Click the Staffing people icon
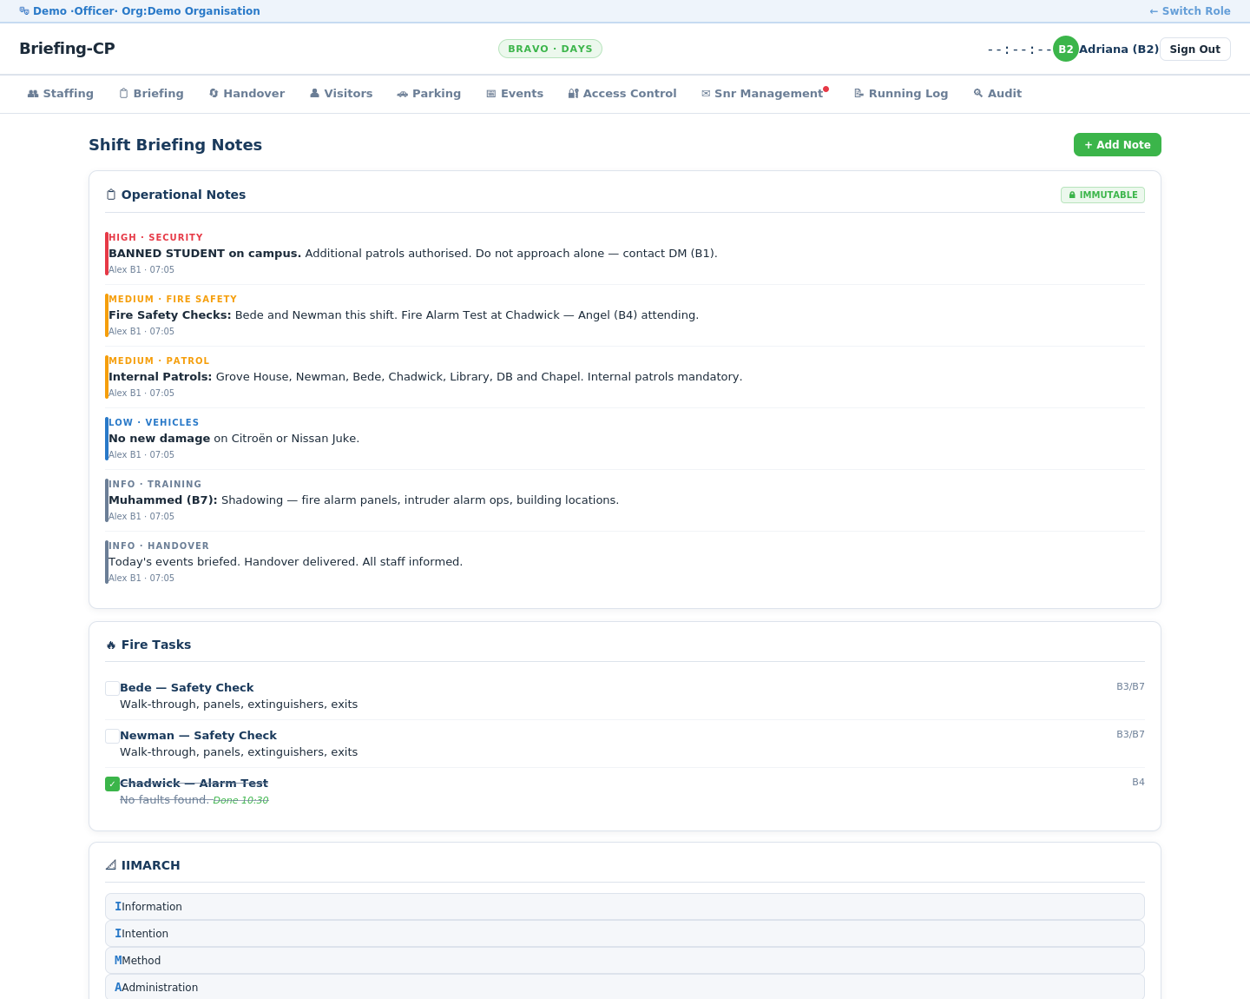This screenshot has width=1250, height=999. (x=33, y=94)
